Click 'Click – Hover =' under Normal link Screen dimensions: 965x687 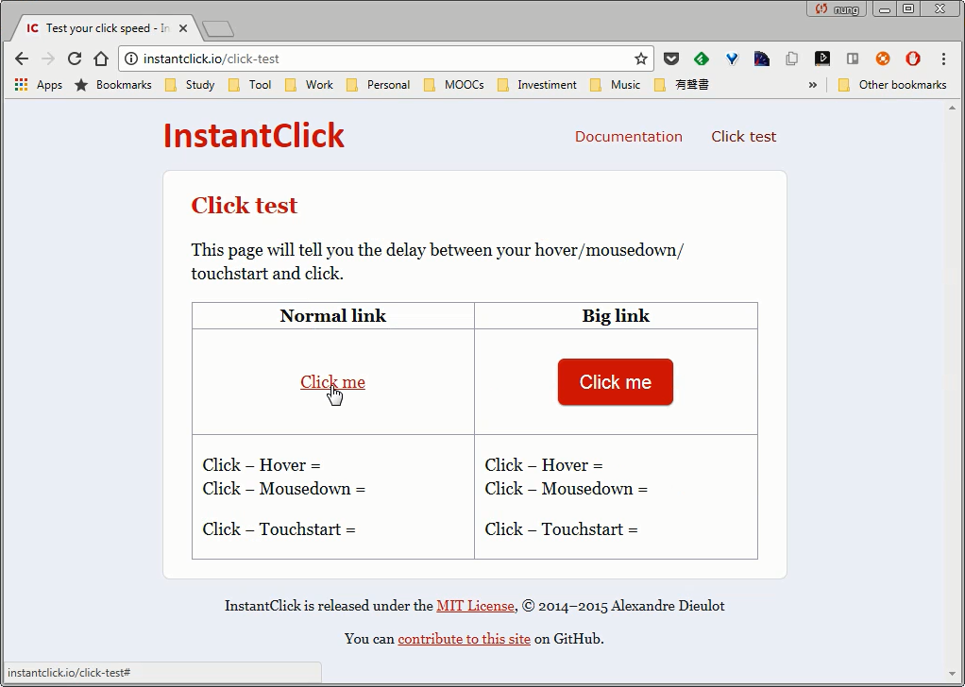point(262,465)
